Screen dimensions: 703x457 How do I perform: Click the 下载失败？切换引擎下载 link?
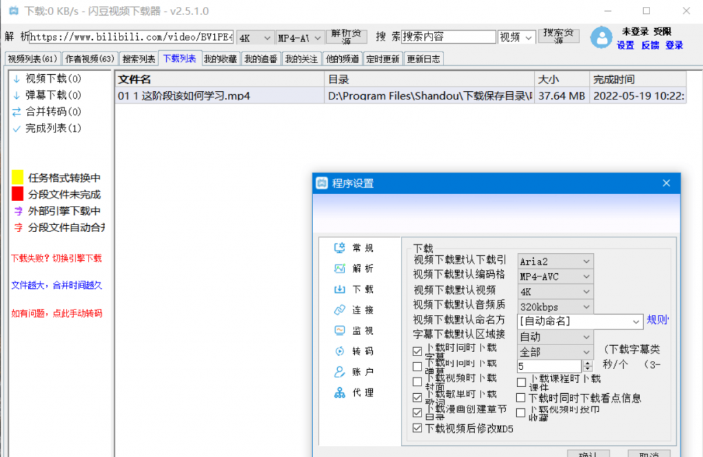(x=56, y=258)
